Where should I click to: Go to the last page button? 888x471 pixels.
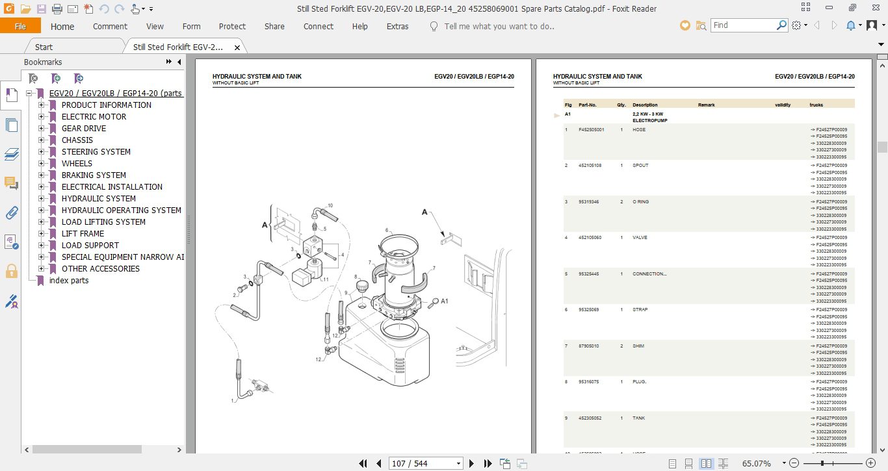[x=488, y=464]
